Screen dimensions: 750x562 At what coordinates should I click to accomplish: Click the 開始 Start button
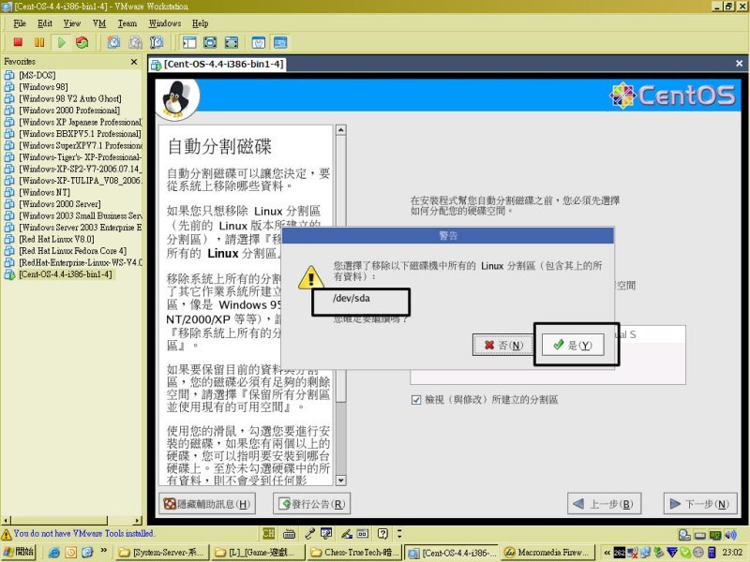19,552
